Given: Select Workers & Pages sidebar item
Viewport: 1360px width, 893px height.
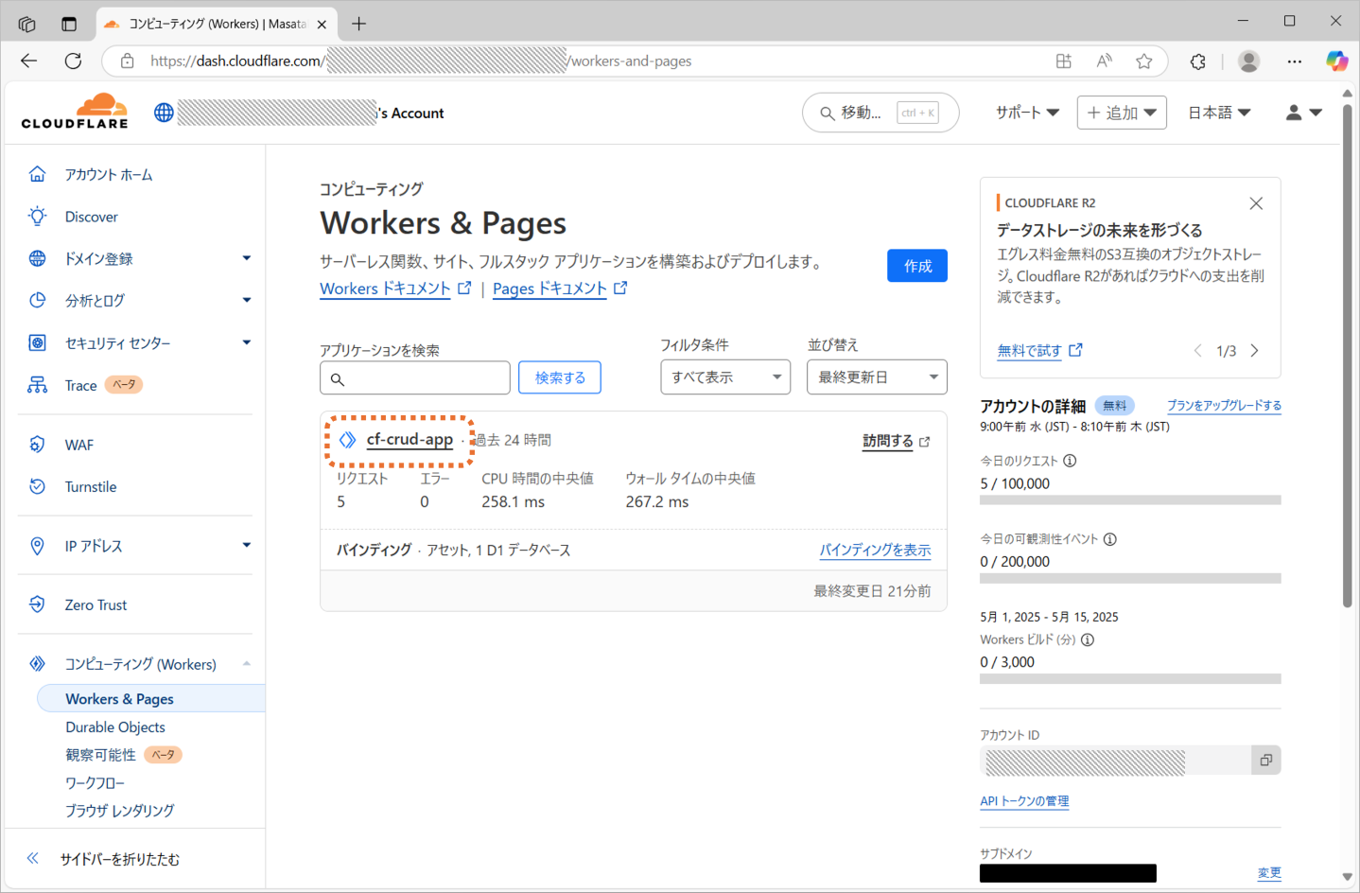Looking at the screenshot, I should click(x=151, y=699).
